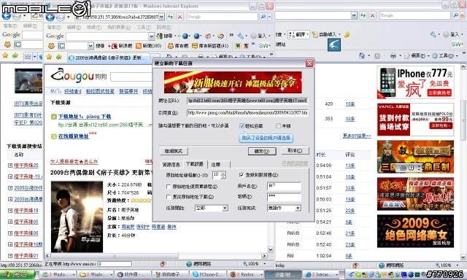Open Firefox from the taskbar
467x280 pixels.
point(244,274)
